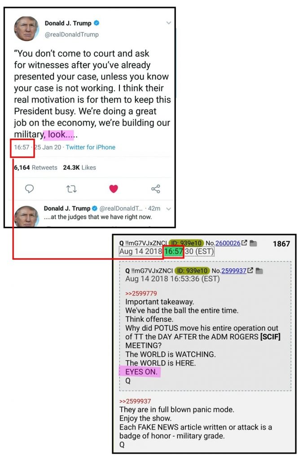Unlike the tweet using the red heart
This screenshot has width=303, height=460.
pos(114,189)
